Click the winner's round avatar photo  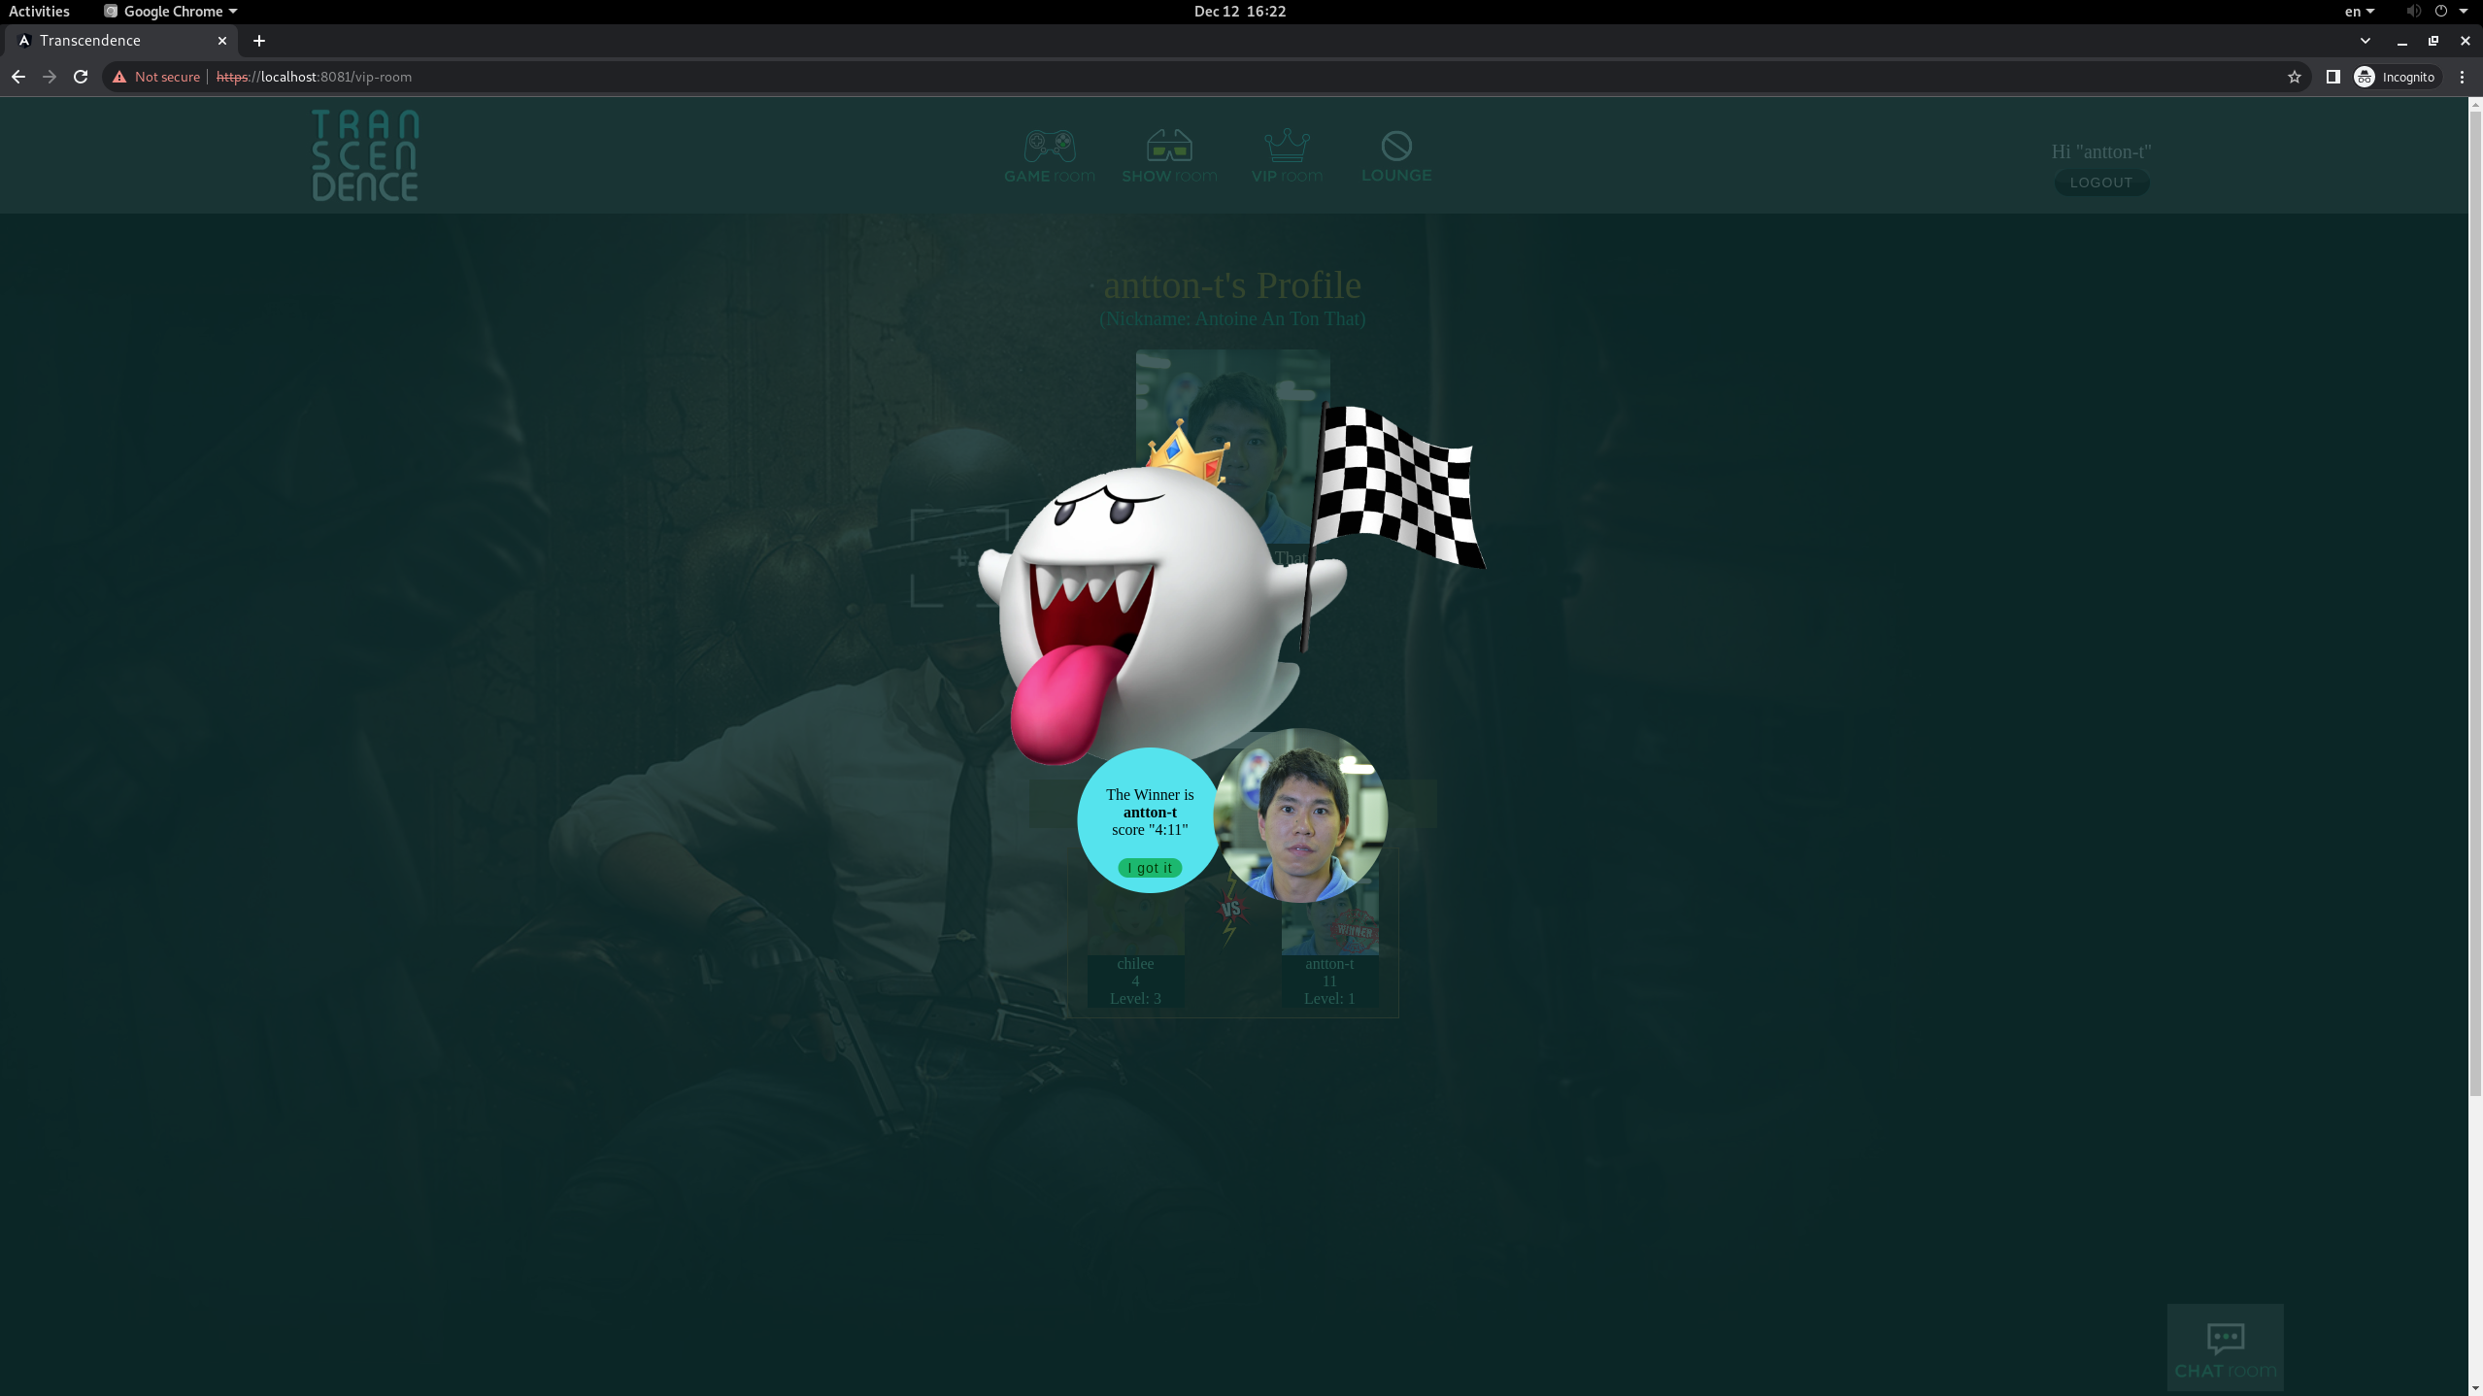[x=1300, y=815]
